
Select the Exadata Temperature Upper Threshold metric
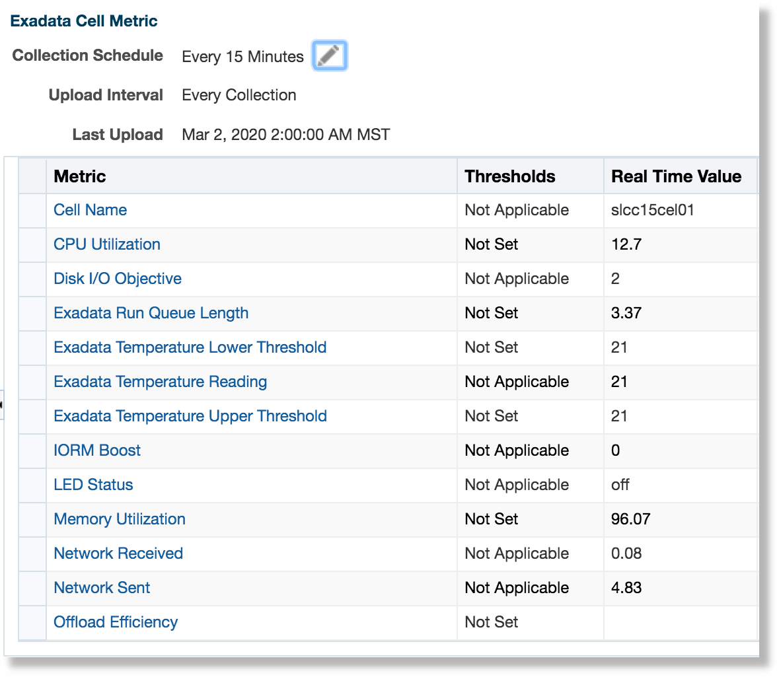190,416
